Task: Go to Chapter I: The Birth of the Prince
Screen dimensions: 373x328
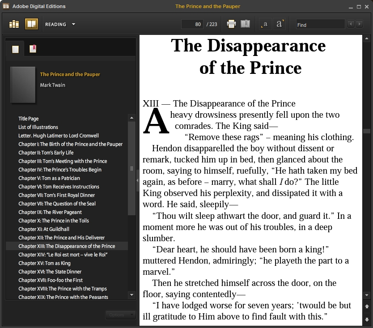Action: coord(70,144)
